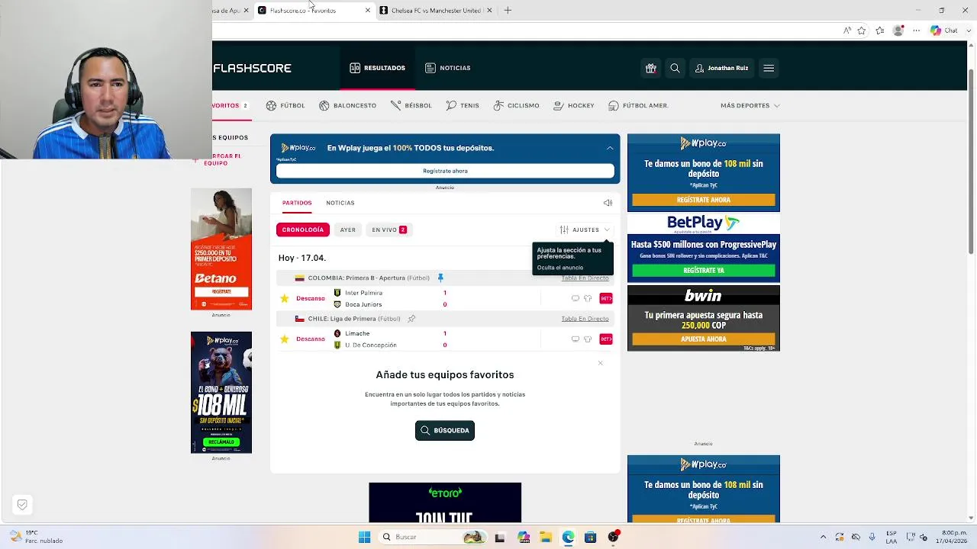
Task: Open Edge settings and more menu
Action: coord(917,30)
